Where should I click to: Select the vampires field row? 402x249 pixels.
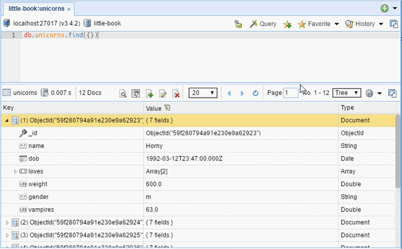pyautogui.click(x=198, y=210)
